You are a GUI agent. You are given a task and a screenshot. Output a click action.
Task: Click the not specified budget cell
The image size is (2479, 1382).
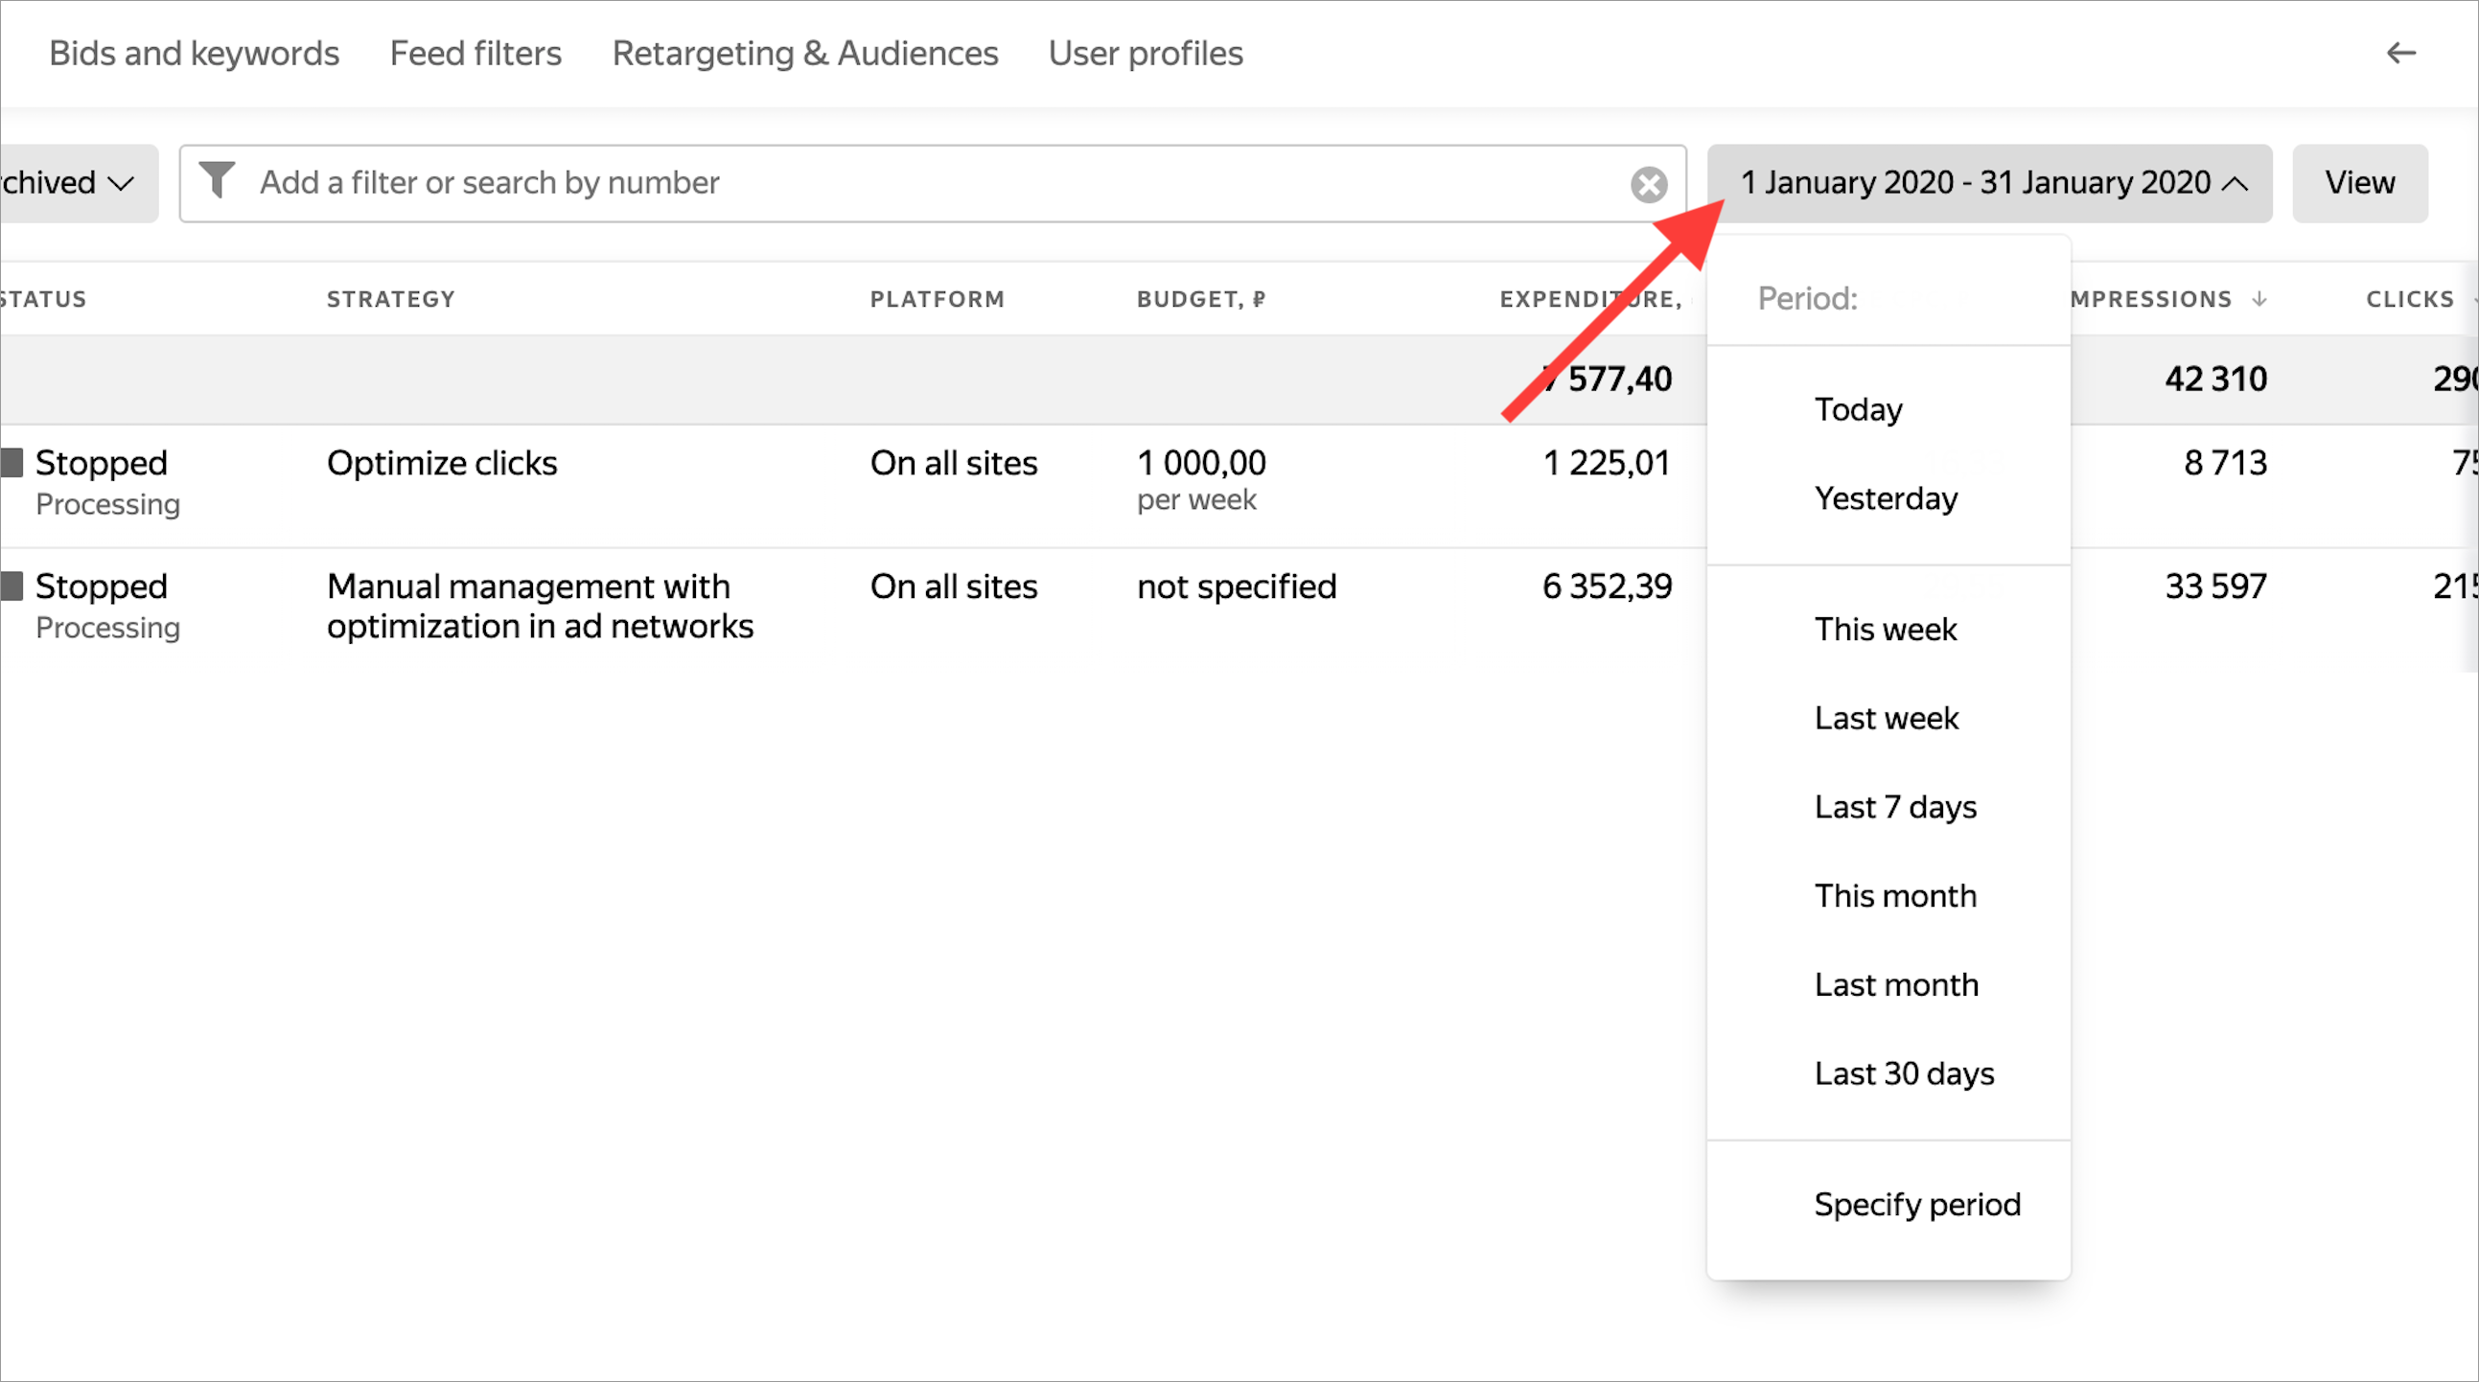(1237, 587)
